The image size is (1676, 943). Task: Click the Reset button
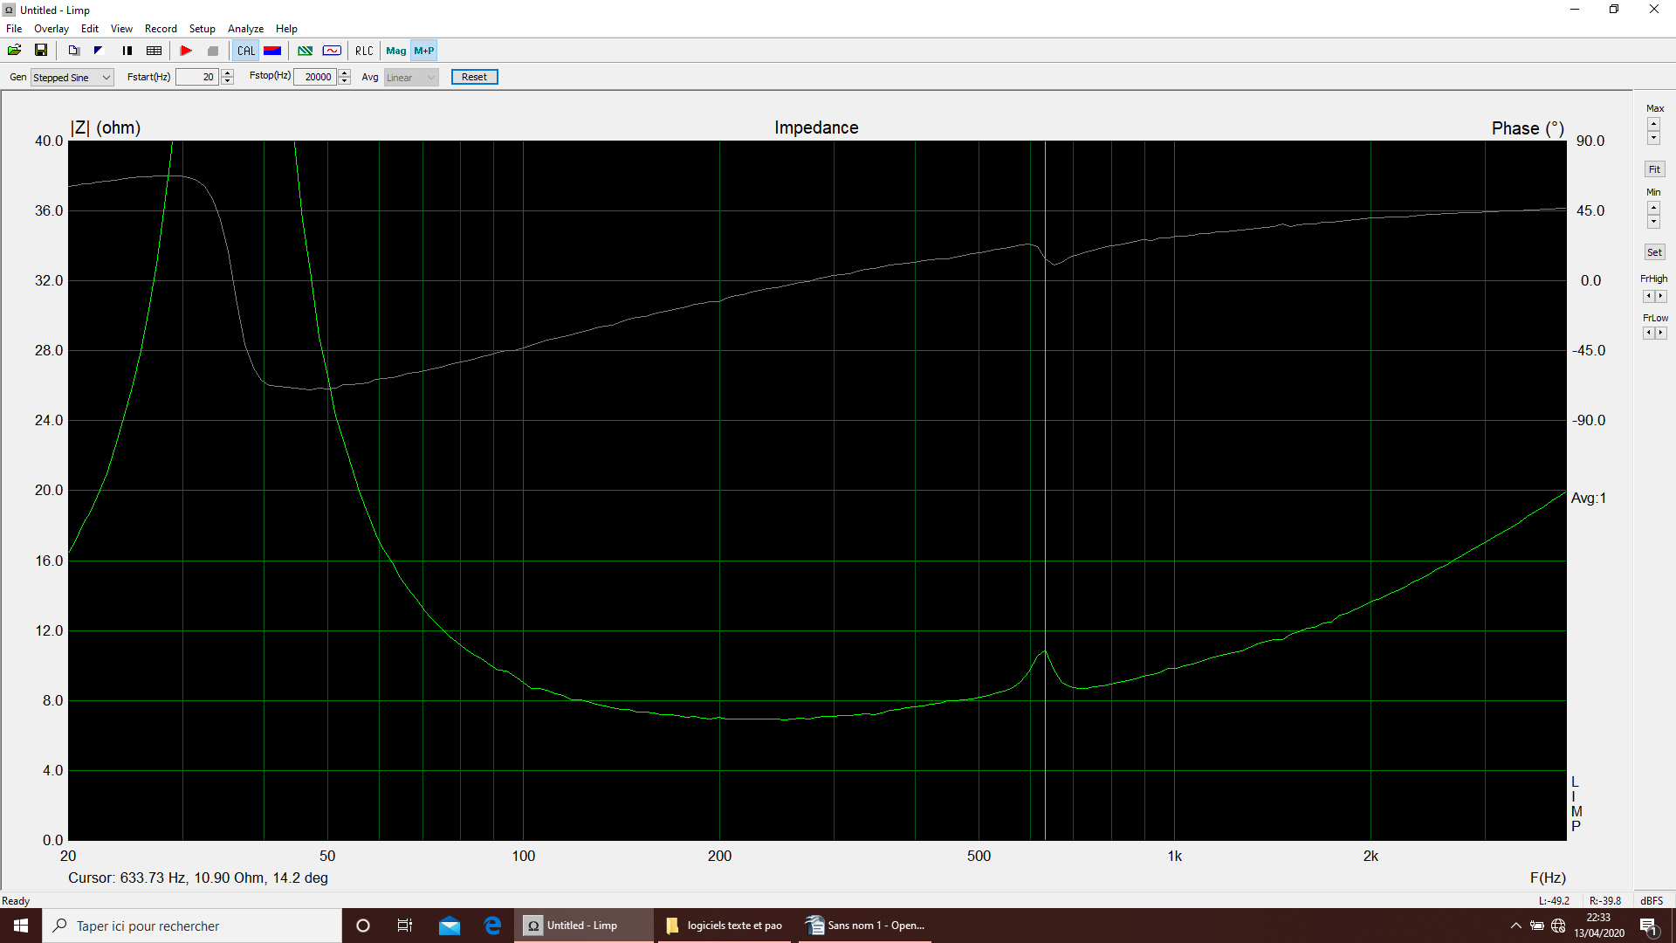tap(474, 77)
